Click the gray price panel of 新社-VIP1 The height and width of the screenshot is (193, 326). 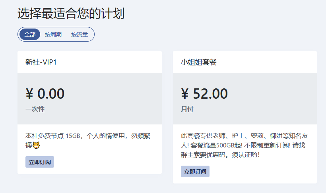coord(89,99)
